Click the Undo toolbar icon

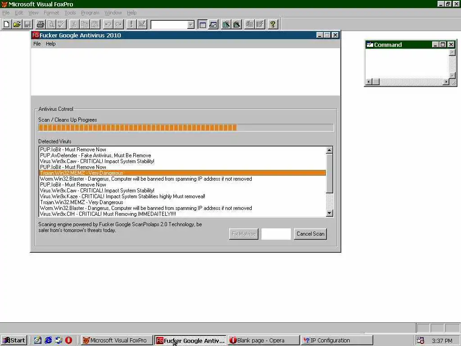(108, 24)
